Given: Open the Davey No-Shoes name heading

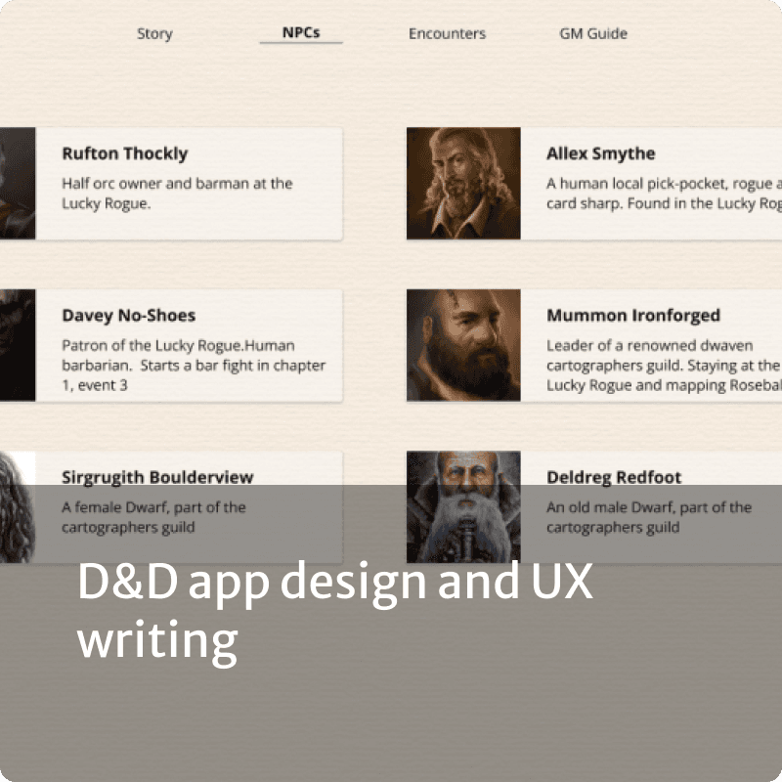Looking at the screenshot, I should (x=129, y=315).
